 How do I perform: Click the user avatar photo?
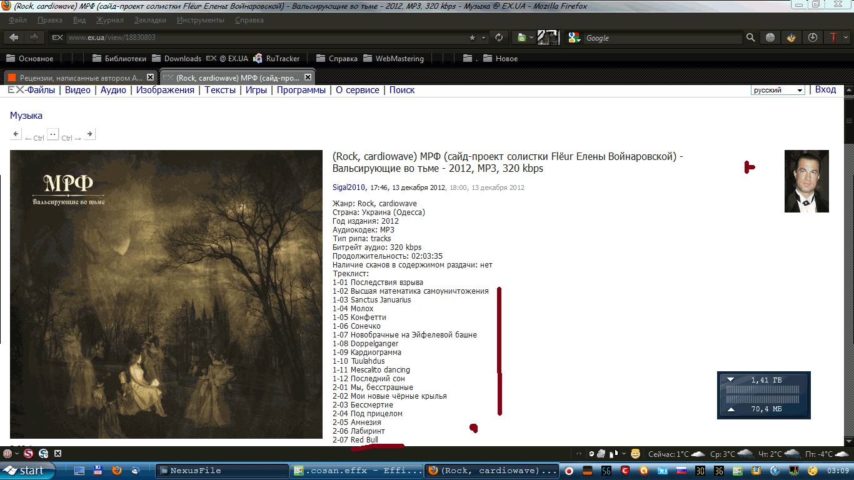click(x=806, y=181)
